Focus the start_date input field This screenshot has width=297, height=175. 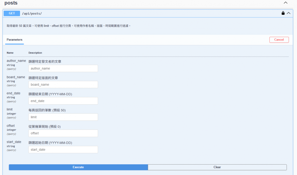coord(63,150)
